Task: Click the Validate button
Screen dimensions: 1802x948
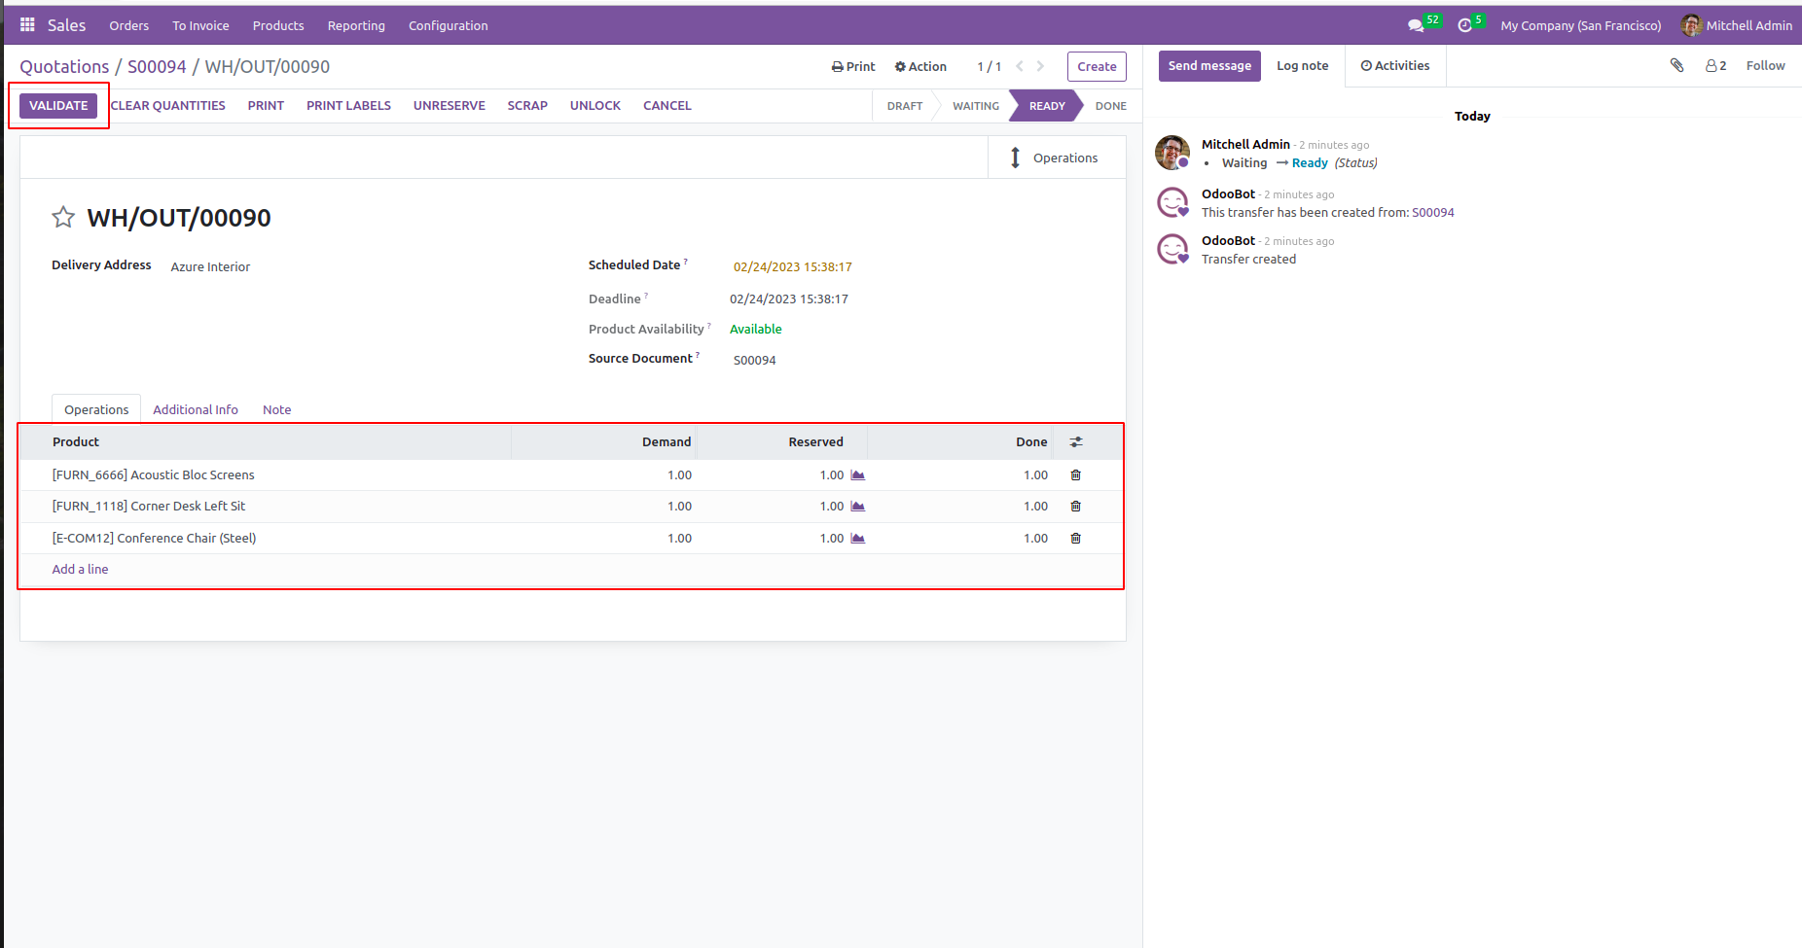Action: click(58, 106)
